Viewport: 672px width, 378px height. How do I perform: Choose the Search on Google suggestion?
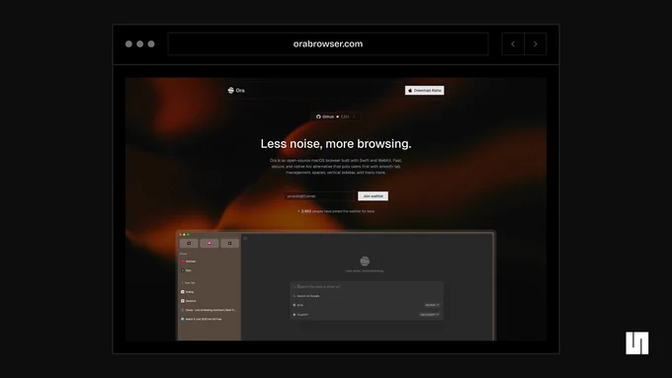[367, 296]
